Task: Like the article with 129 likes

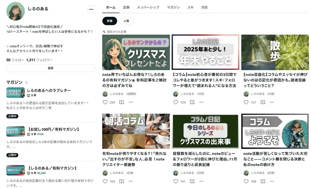Action: click(176, 102)
